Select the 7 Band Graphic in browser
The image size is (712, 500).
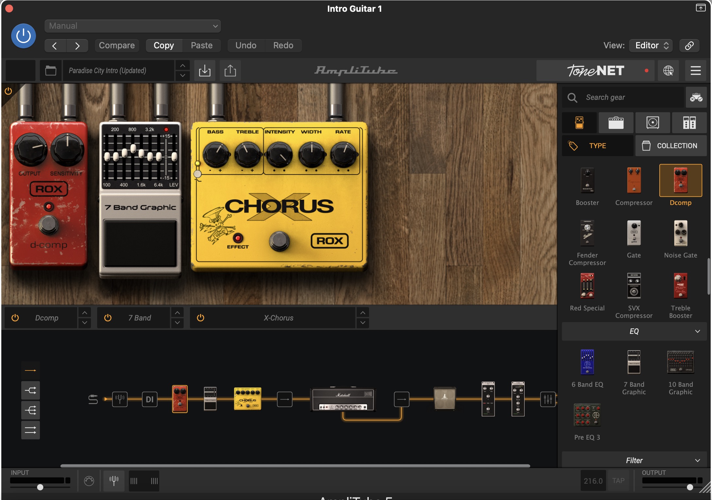[x=634, y=362]
